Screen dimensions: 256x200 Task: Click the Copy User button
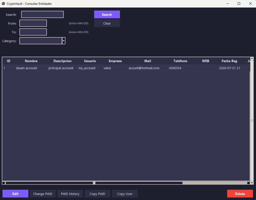[125, 194]
